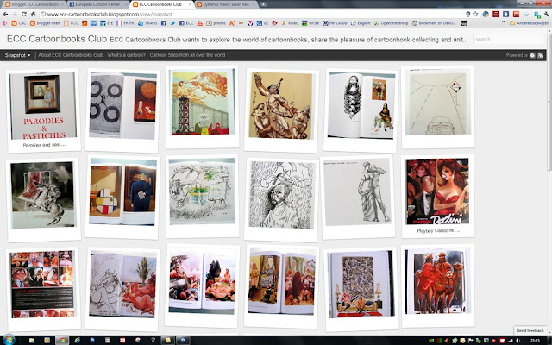Open the Blogger Draft bookmark

tap(45, 23)
